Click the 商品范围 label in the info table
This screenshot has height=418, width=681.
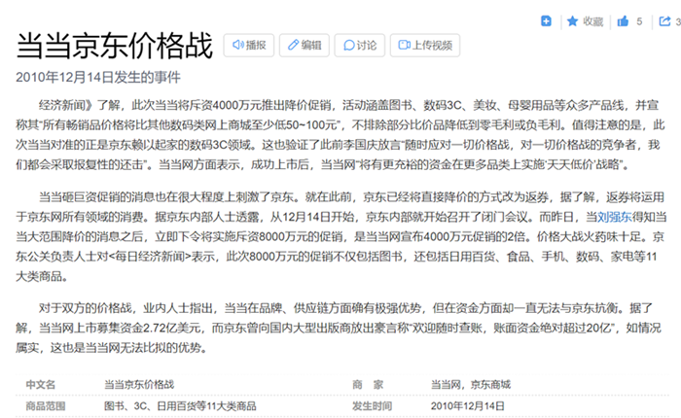click(47, 404)
